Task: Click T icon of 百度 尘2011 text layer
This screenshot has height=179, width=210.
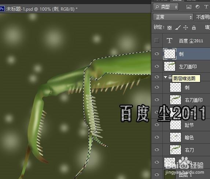Action: point(169,40)
